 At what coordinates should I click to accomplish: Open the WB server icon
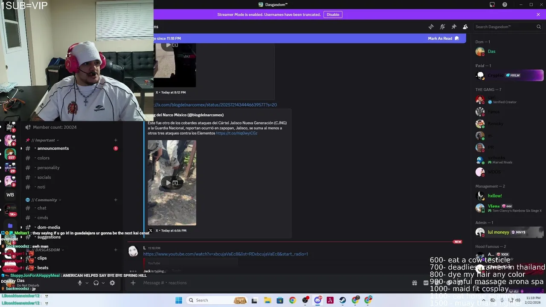click(x=10, y=195)
